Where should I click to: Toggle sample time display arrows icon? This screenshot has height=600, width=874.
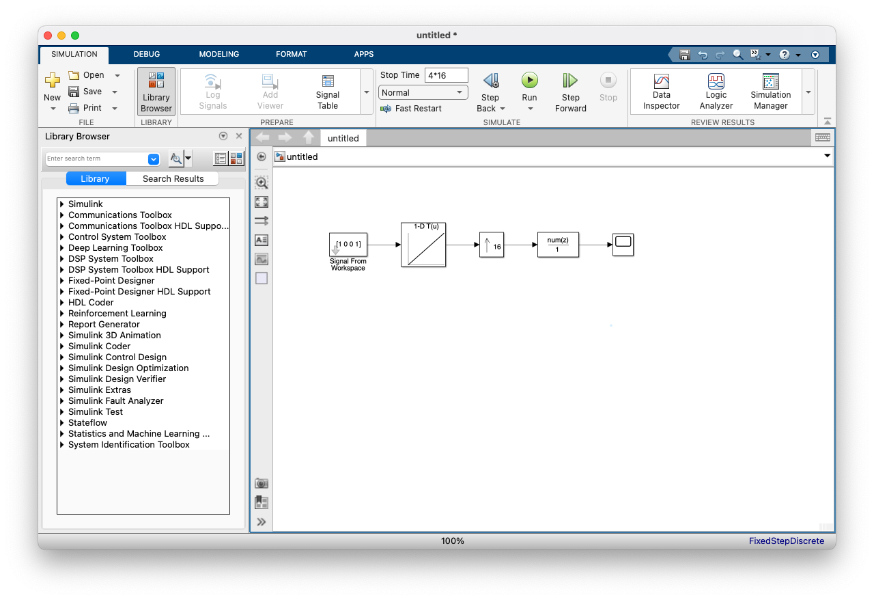click(x=262, y=221)
